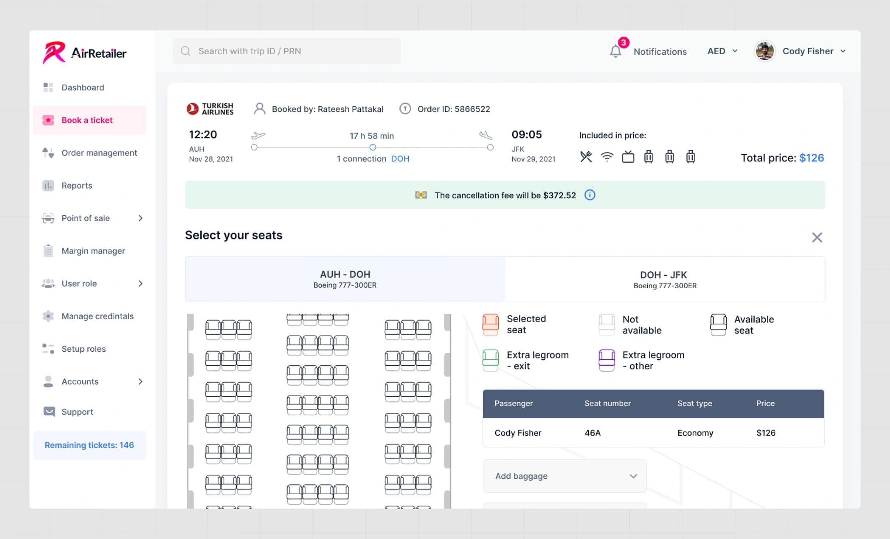This screenshot has height=539, width=890.
Task: Open the AED currency dropdown
Action: [722, 51]
